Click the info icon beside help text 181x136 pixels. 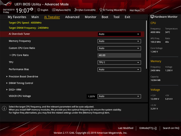point(4,109)
